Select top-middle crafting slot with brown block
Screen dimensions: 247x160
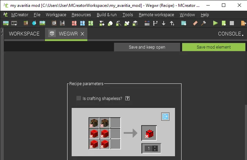click(x=105, y=122)
